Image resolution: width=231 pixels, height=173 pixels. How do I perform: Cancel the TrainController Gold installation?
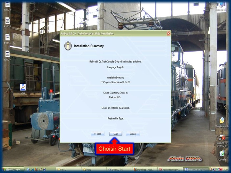(133, 134)
